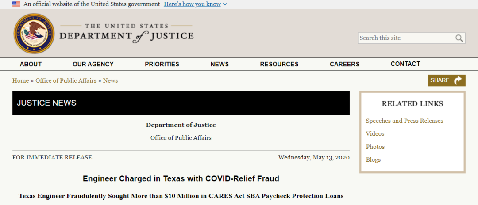Open the Resources menu
The height and width of the screenshot is (205, 478).
[x=279, y=64]
